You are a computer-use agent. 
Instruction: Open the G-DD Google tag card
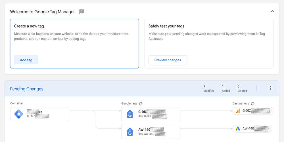tap(151, 114)
